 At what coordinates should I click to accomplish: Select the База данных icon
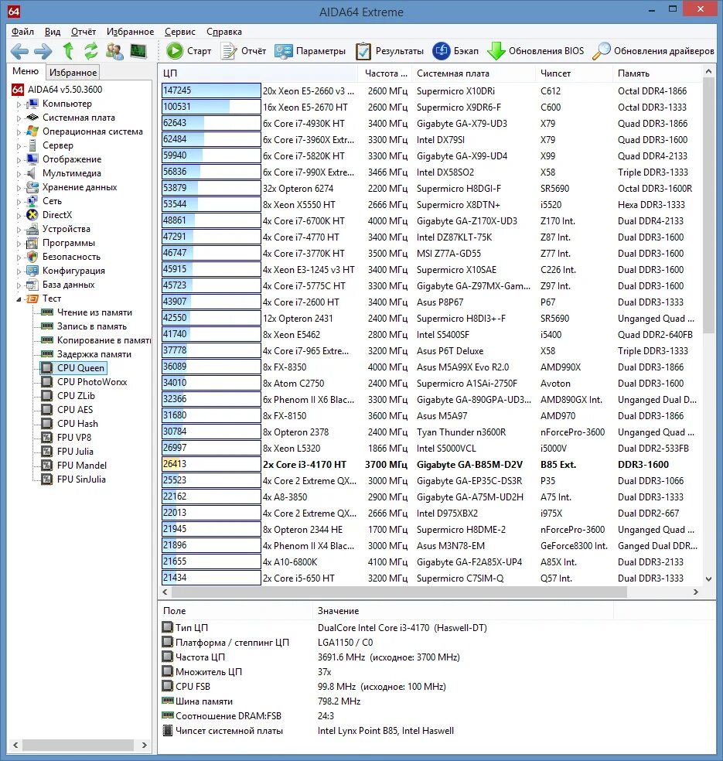(32, 285)
